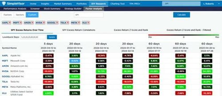This screenshot has height=96, width=222.
Task: Remove the TSLA tag with its X
Action: click(68, 23)
